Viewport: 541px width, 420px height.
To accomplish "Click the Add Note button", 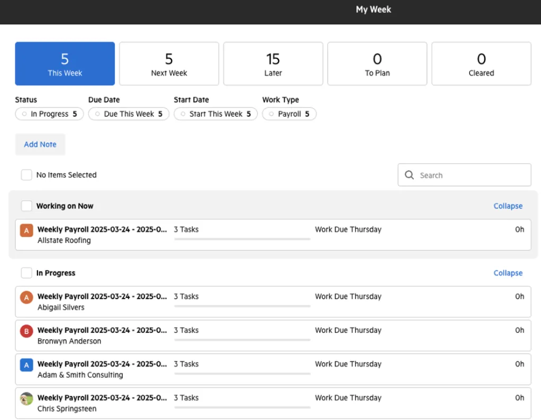I will 40,144.
